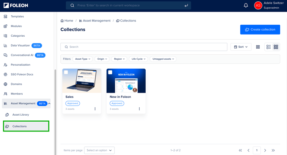Open the Origin filter
The height and width of the screenshot is (155, 287).
102,59
